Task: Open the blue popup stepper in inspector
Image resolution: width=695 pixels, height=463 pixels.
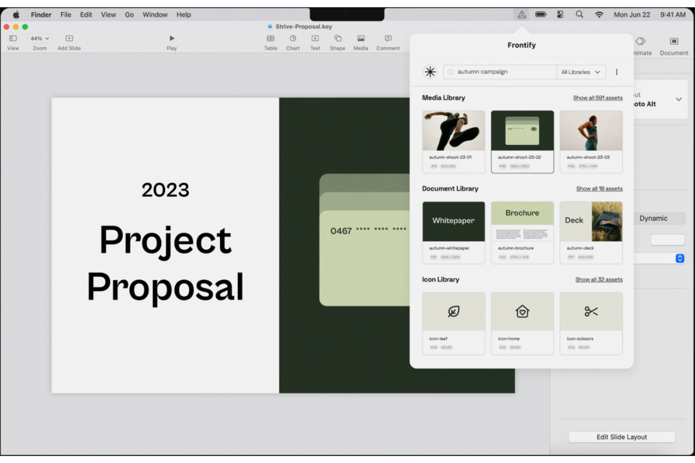Action: click(680, 258)
